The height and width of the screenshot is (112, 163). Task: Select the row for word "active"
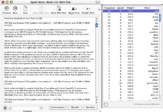tap(131, 98)
